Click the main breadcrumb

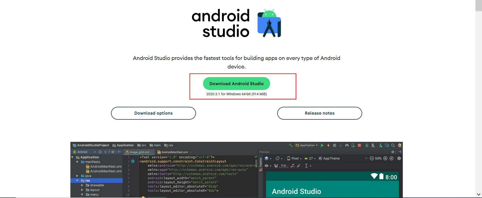(x=155, y=145)
